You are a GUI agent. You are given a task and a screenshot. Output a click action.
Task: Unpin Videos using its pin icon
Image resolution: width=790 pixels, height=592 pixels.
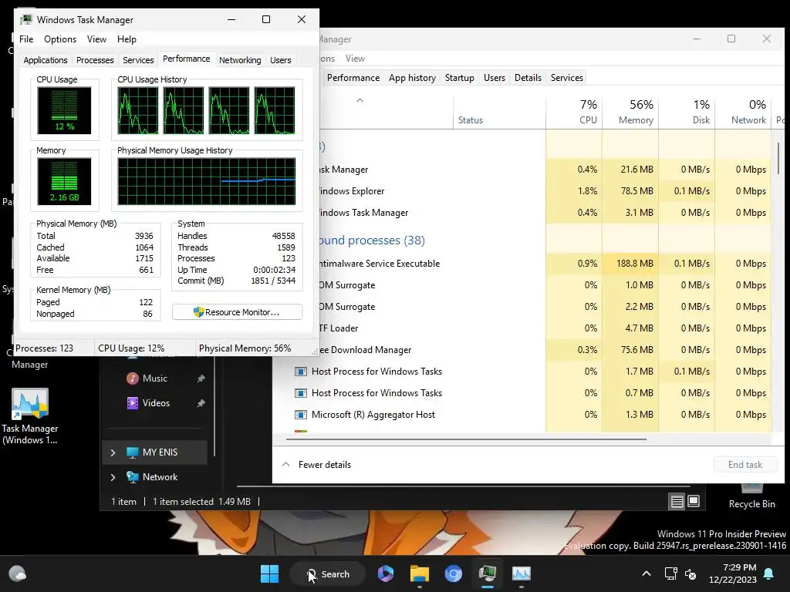pyautogui.click(x=201, y=403)
